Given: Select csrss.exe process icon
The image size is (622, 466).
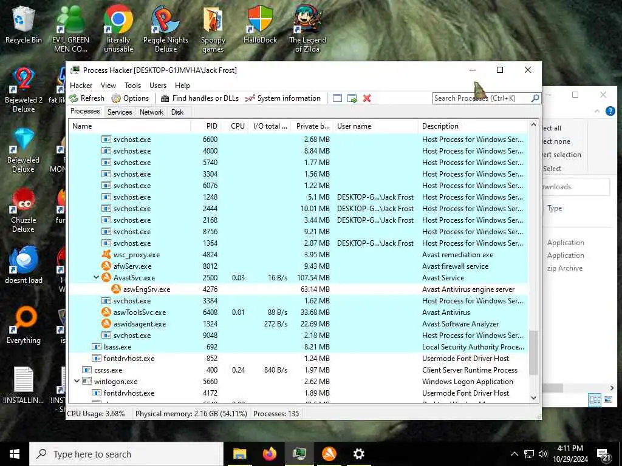Looking at the screenshot, I should pyautogui.click(x=87, y=370).
